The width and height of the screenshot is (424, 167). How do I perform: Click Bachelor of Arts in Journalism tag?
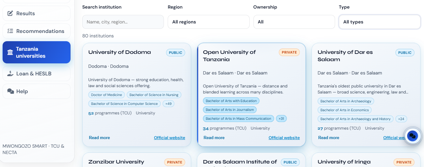tap(230, 110)
